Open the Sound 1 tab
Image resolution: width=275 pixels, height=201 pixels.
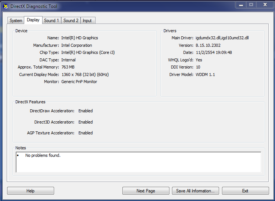[x=51, y=21]
